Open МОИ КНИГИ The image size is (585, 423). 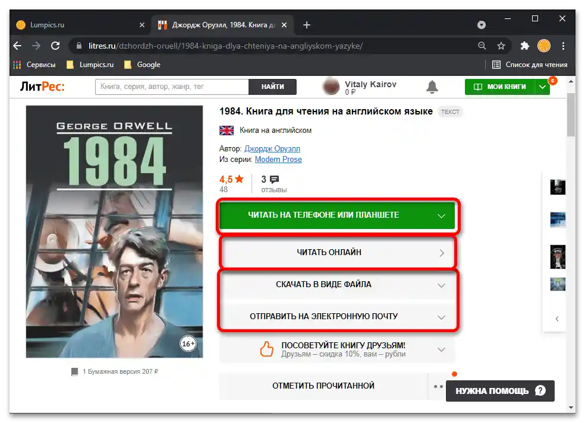[500, 87]
